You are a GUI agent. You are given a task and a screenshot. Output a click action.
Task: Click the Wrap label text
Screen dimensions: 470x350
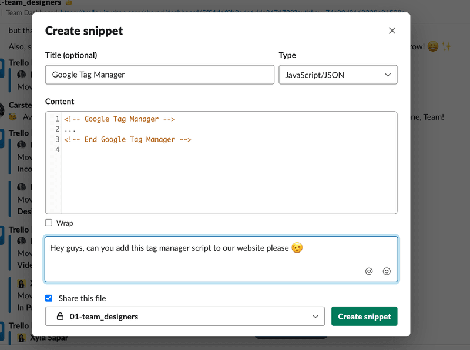point(65,223)
